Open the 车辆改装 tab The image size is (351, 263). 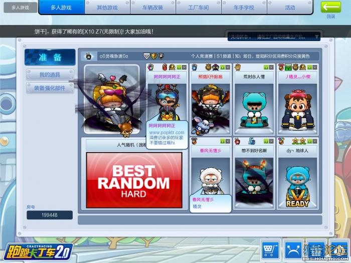pyautogui.click(x=153, y=8)
